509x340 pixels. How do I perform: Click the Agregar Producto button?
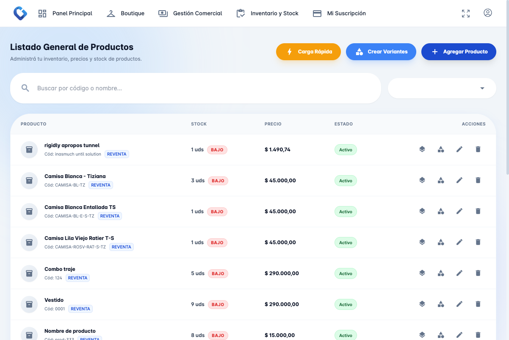(x=459, y=52)
